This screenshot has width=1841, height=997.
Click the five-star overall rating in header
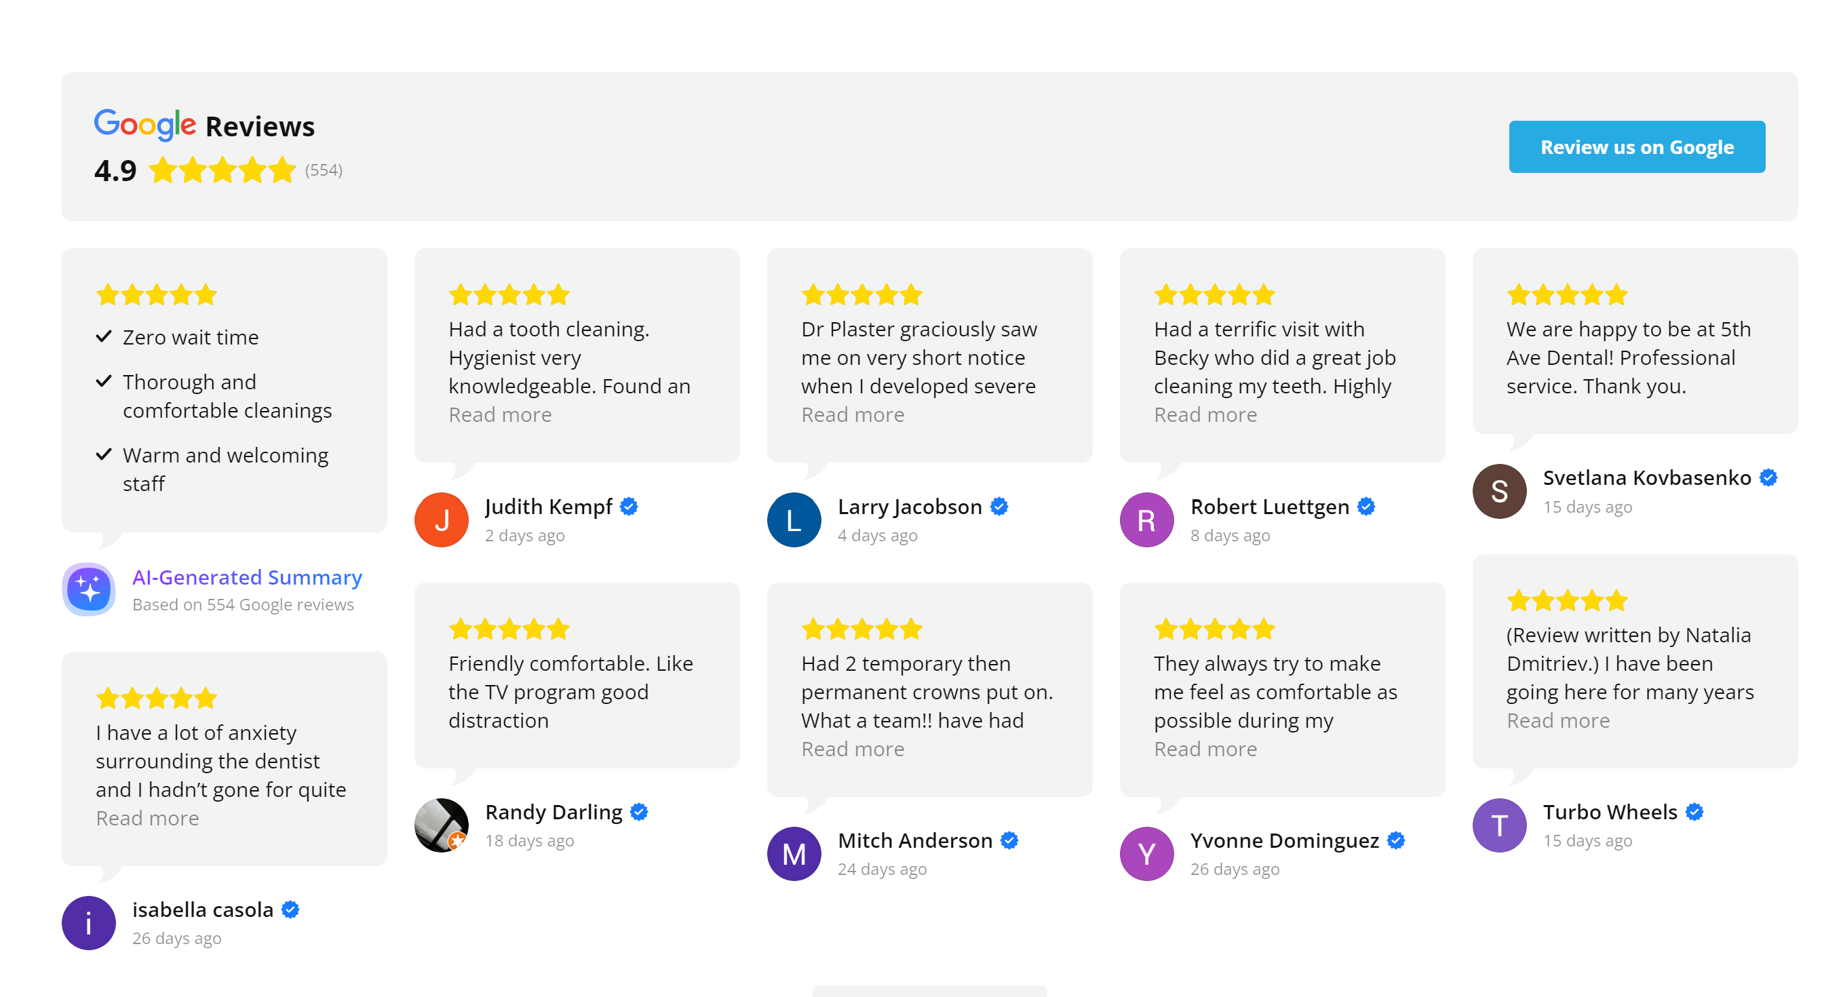pyautogui.click(x=222, y=170)
